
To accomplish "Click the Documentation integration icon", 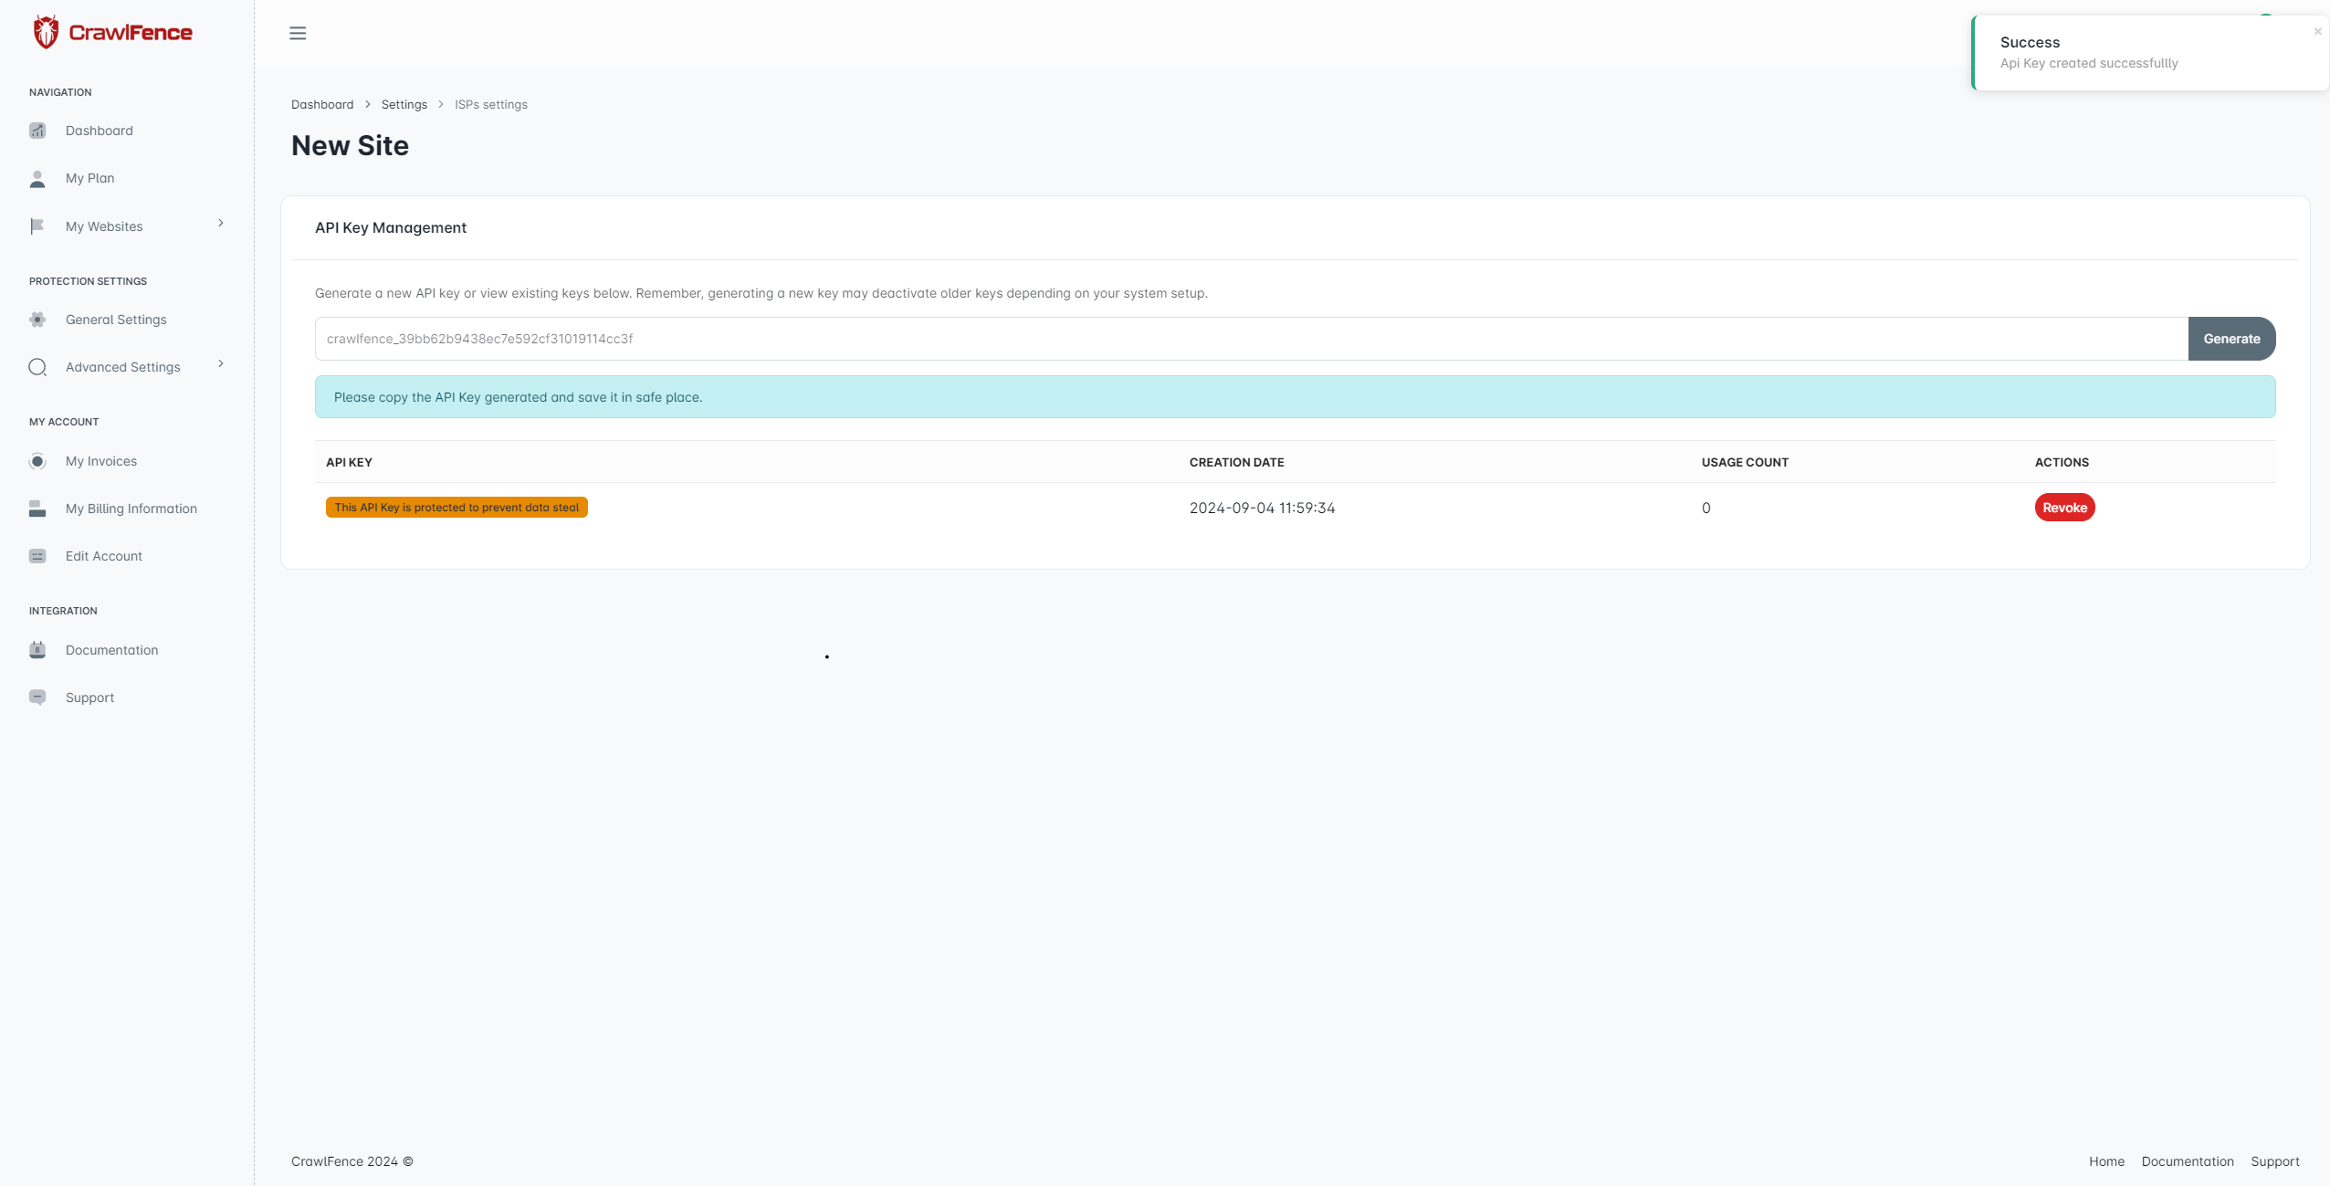I will click(x=37, y=650).
